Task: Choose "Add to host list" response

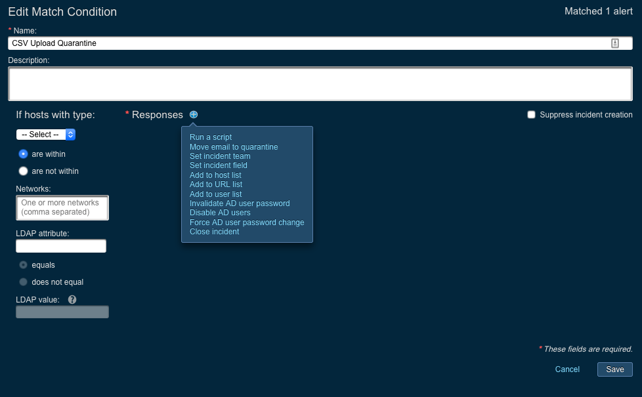Action: pos(215,175)
